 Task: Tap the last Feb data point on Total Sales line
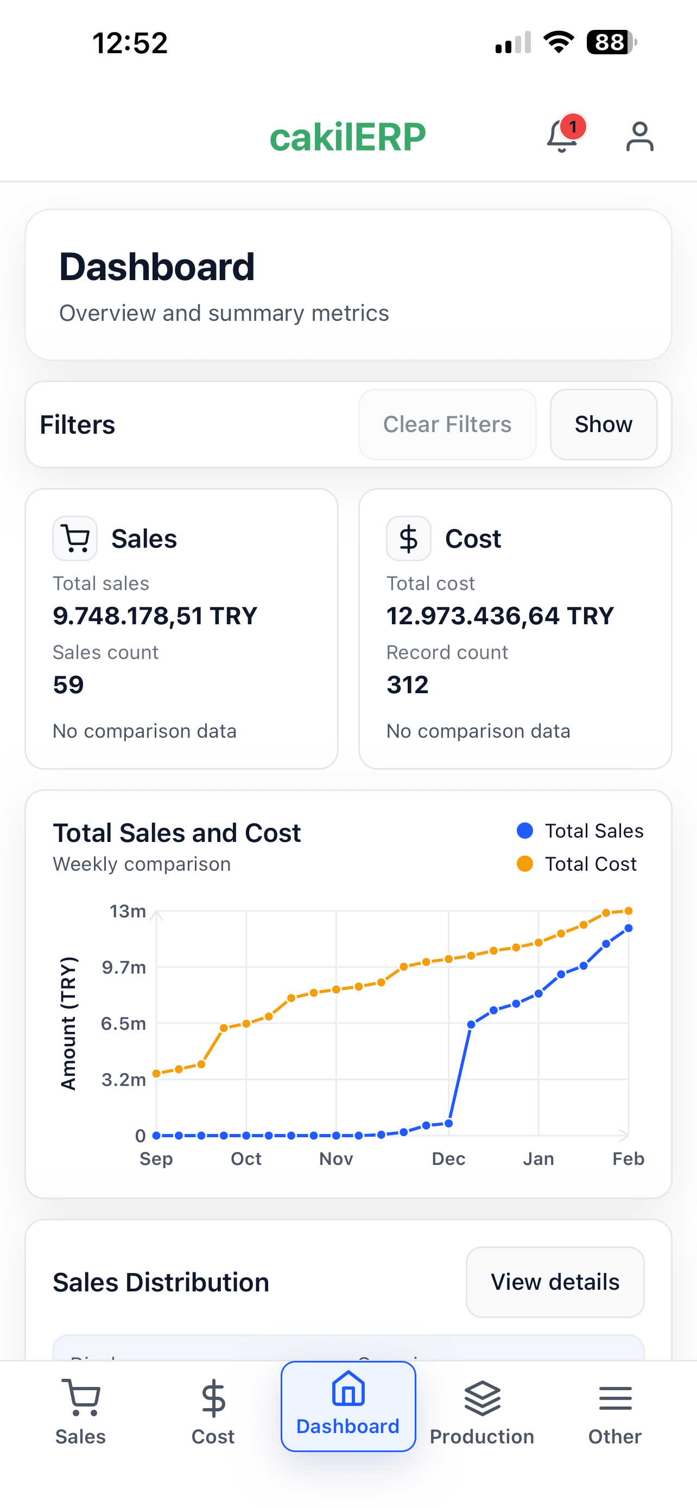coord(629,928)
